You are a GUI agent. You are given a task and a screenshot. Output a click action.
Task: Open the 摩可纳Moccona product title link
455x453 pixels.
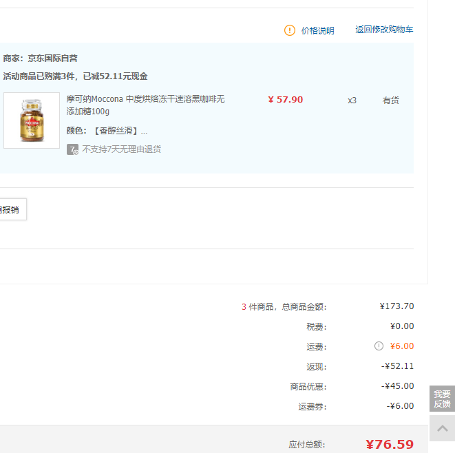145,105
